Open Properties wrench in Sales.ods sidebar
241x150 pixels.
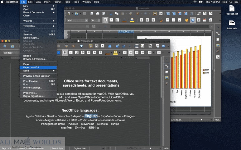click(x=218, y=33)
